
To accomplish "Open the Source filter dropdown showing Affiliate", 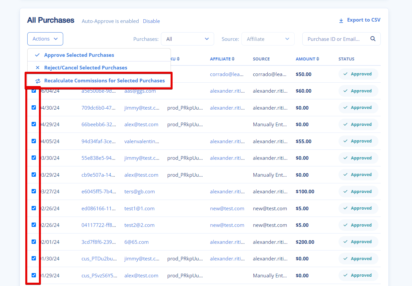I will 268,39.
